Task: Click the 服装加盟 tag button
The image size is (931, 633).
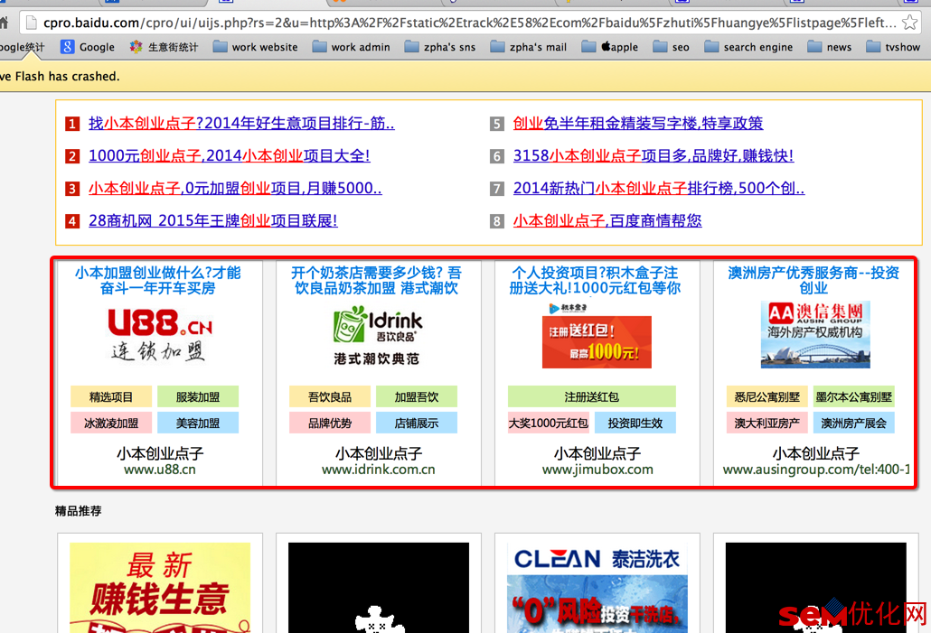Action: pos(198,397)
